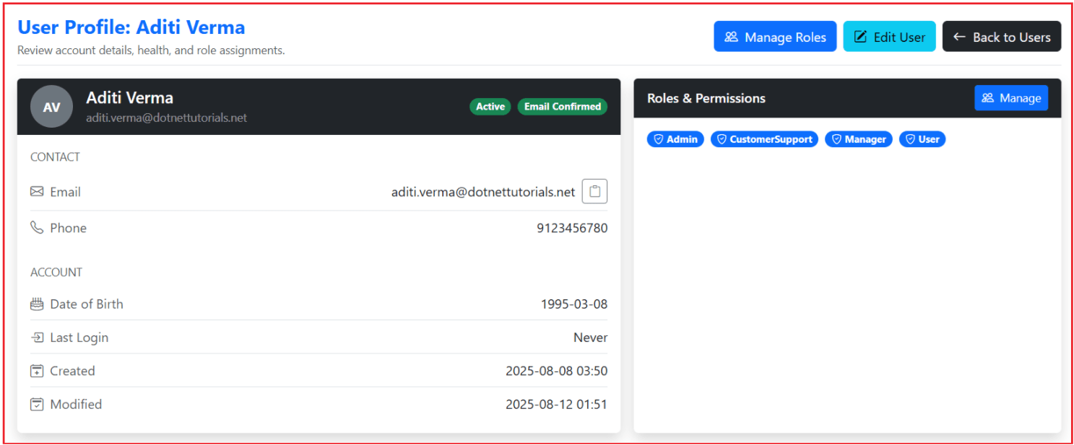Screen dimensions: 1074x445
Task: Toggle the Email Confirmed badge
Action: point(562,106)
